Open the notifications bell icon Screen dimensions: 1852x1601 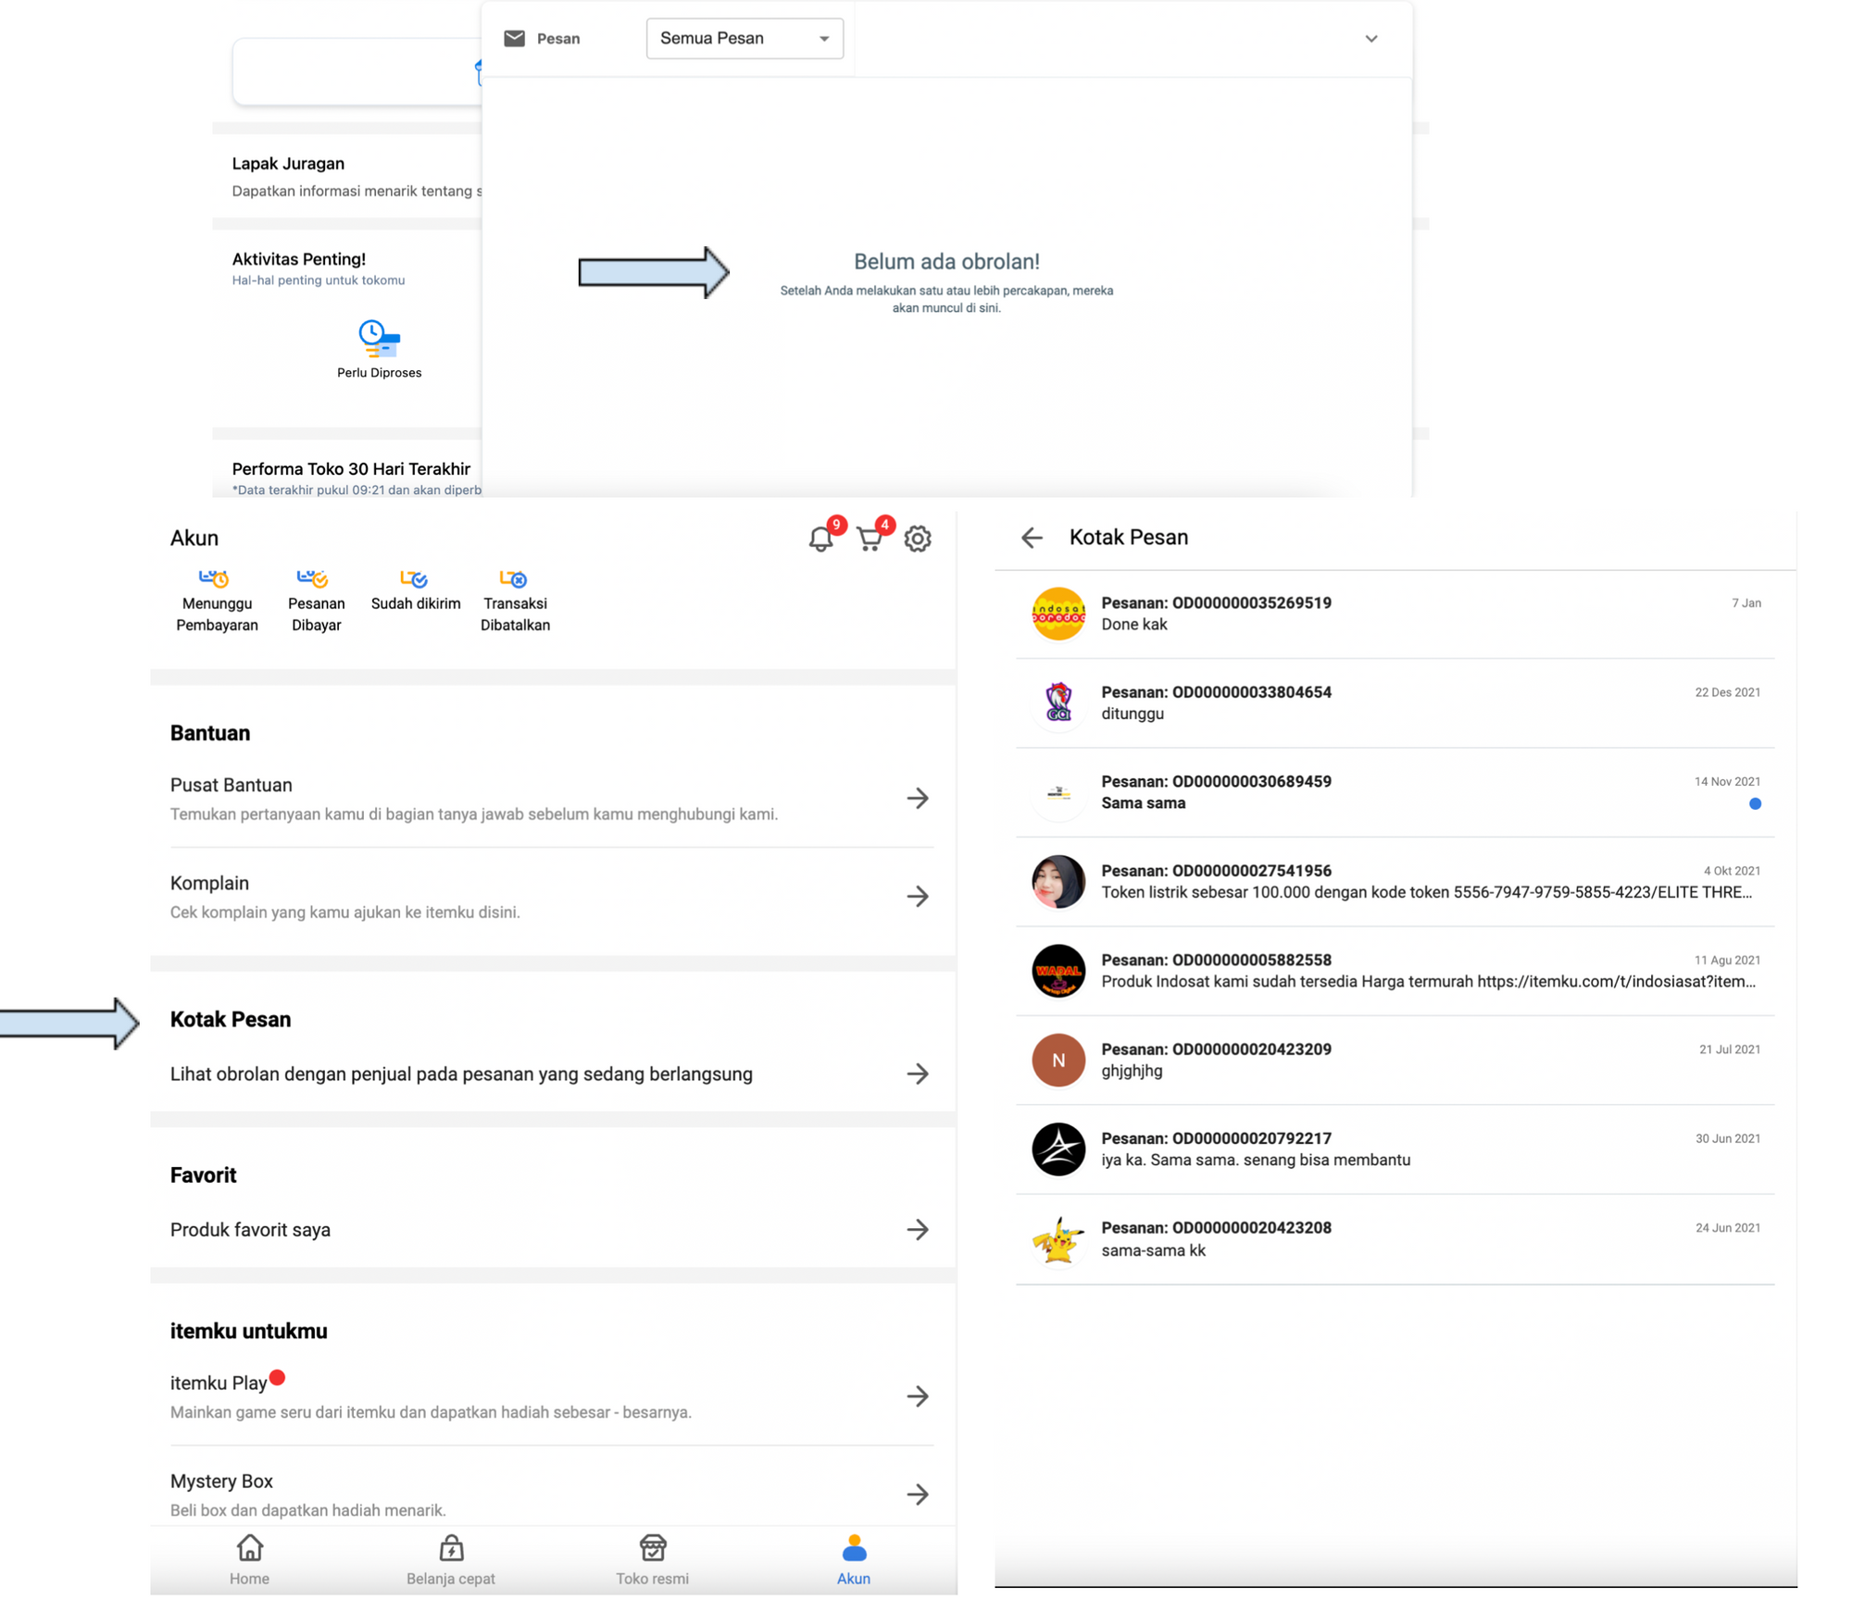820,539
